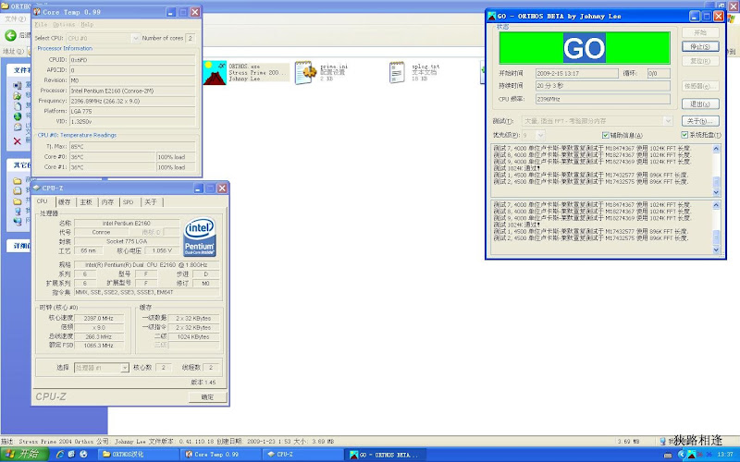
Task: Click Core #1 100% load value
Action: coord(176,167)
